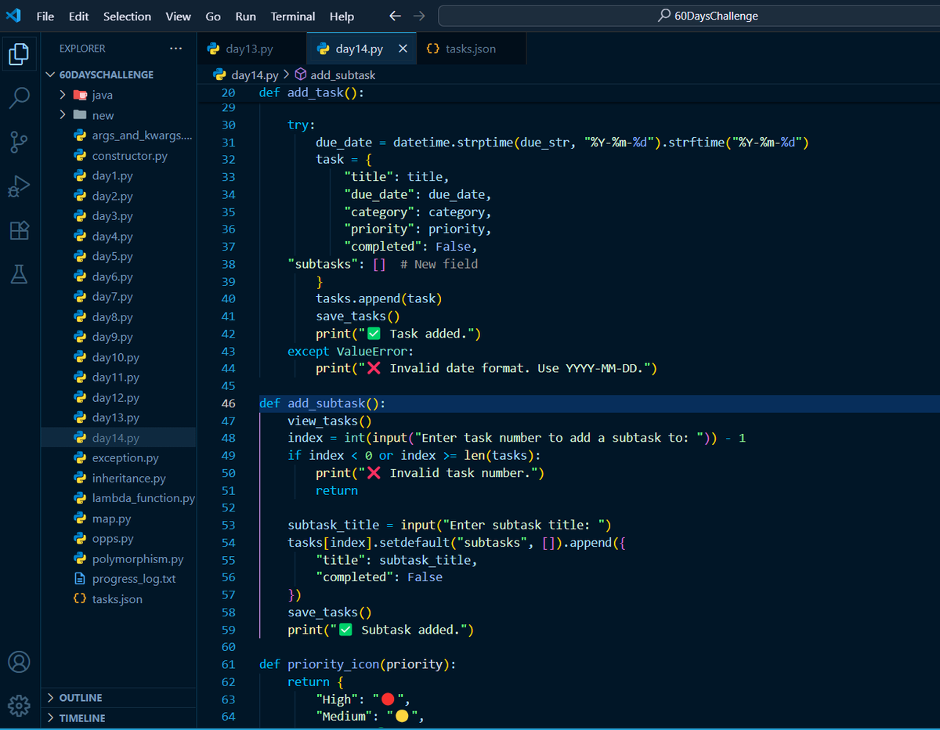Screen dimensions: 940x730
Task: Expand the new folder chevron
Action: click(63, 115)
